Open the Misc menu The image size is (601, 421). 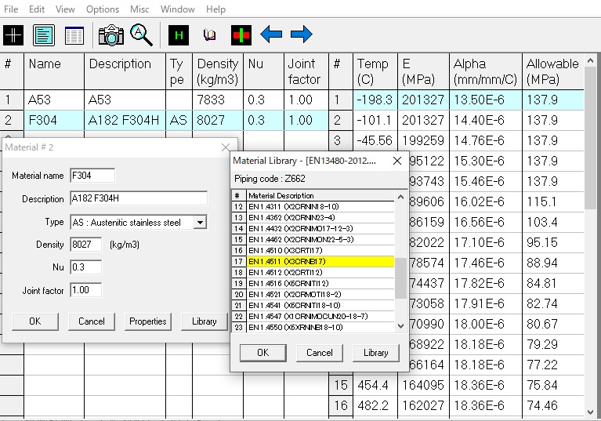point(139,9)
